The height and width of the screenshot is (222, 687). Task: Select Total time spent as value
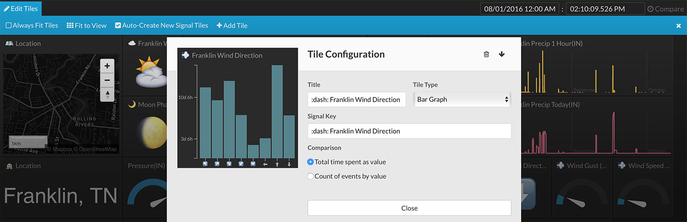click(x=311, y=162)
